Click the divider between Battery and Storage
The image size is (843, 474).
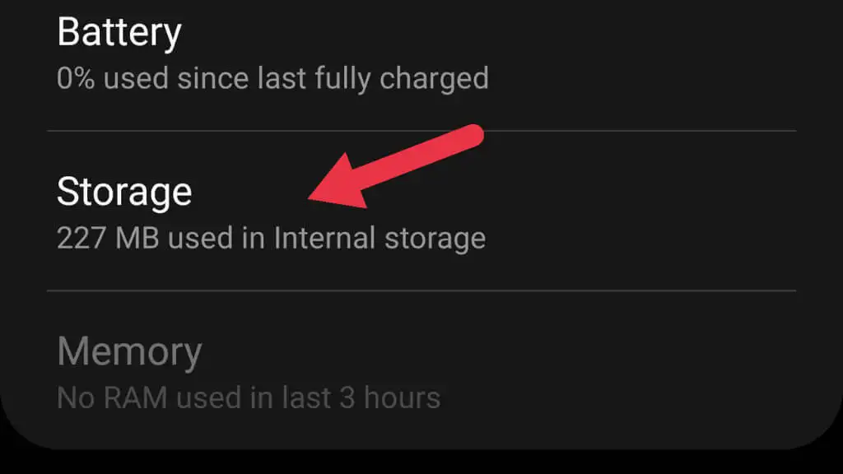[421, 131]
